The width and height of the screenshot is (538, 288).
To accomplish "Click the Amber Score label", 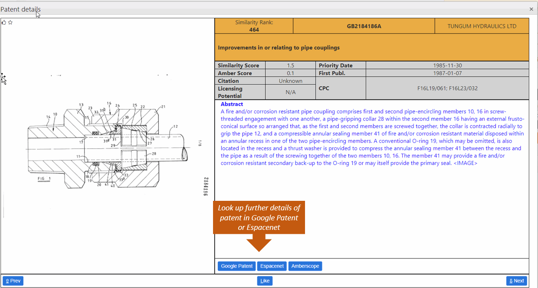I will pos(234,73).
